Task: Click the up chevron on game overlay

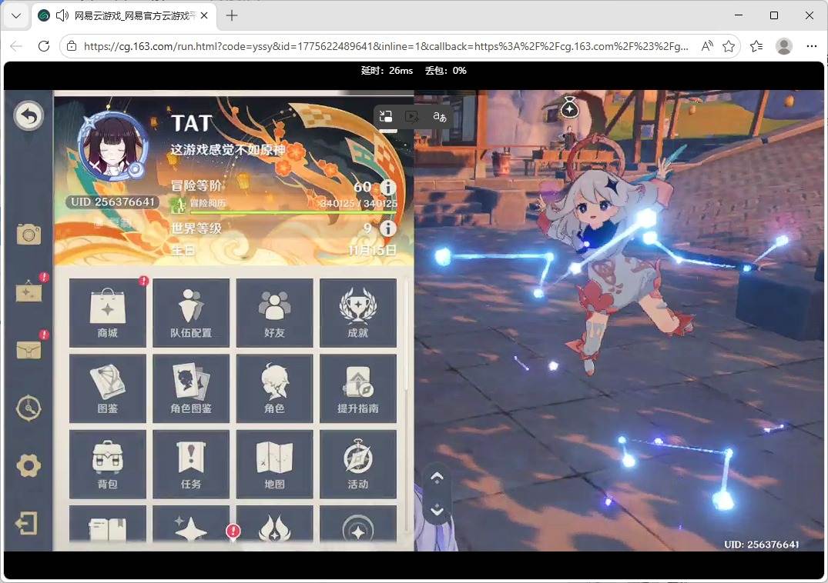Action: (437, 478)
